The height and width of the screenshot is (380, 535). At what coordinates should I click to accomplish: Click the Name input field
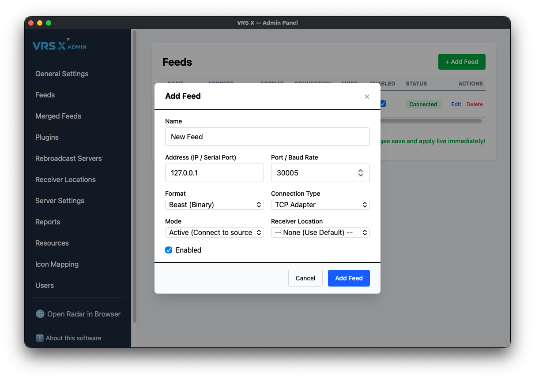(x=267, y=137)
